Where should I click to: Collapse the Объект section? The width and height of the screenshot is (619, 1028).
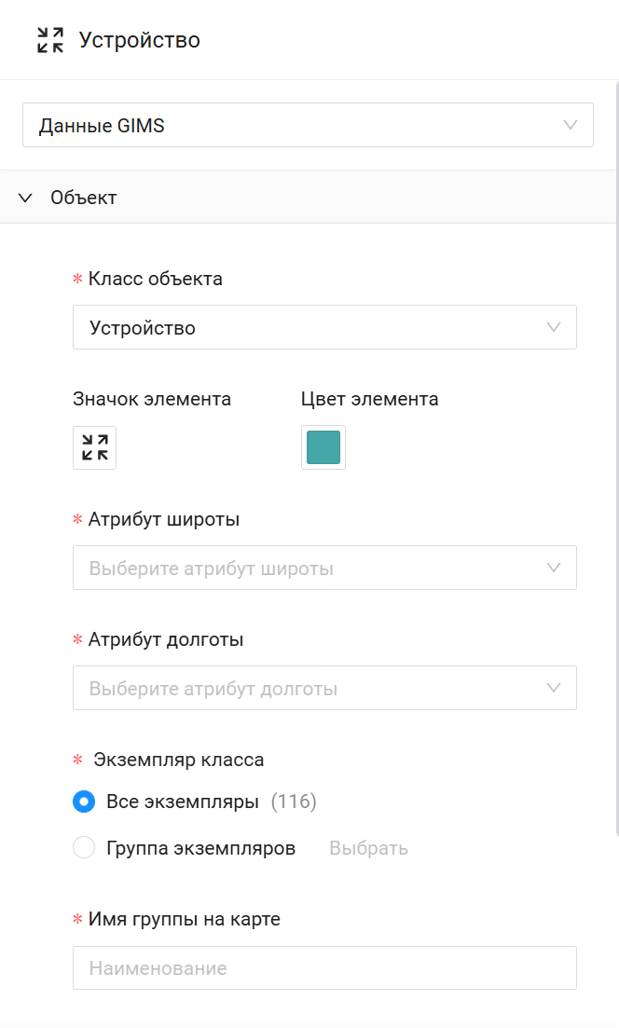pyautogui.click(x=84, y=198)
